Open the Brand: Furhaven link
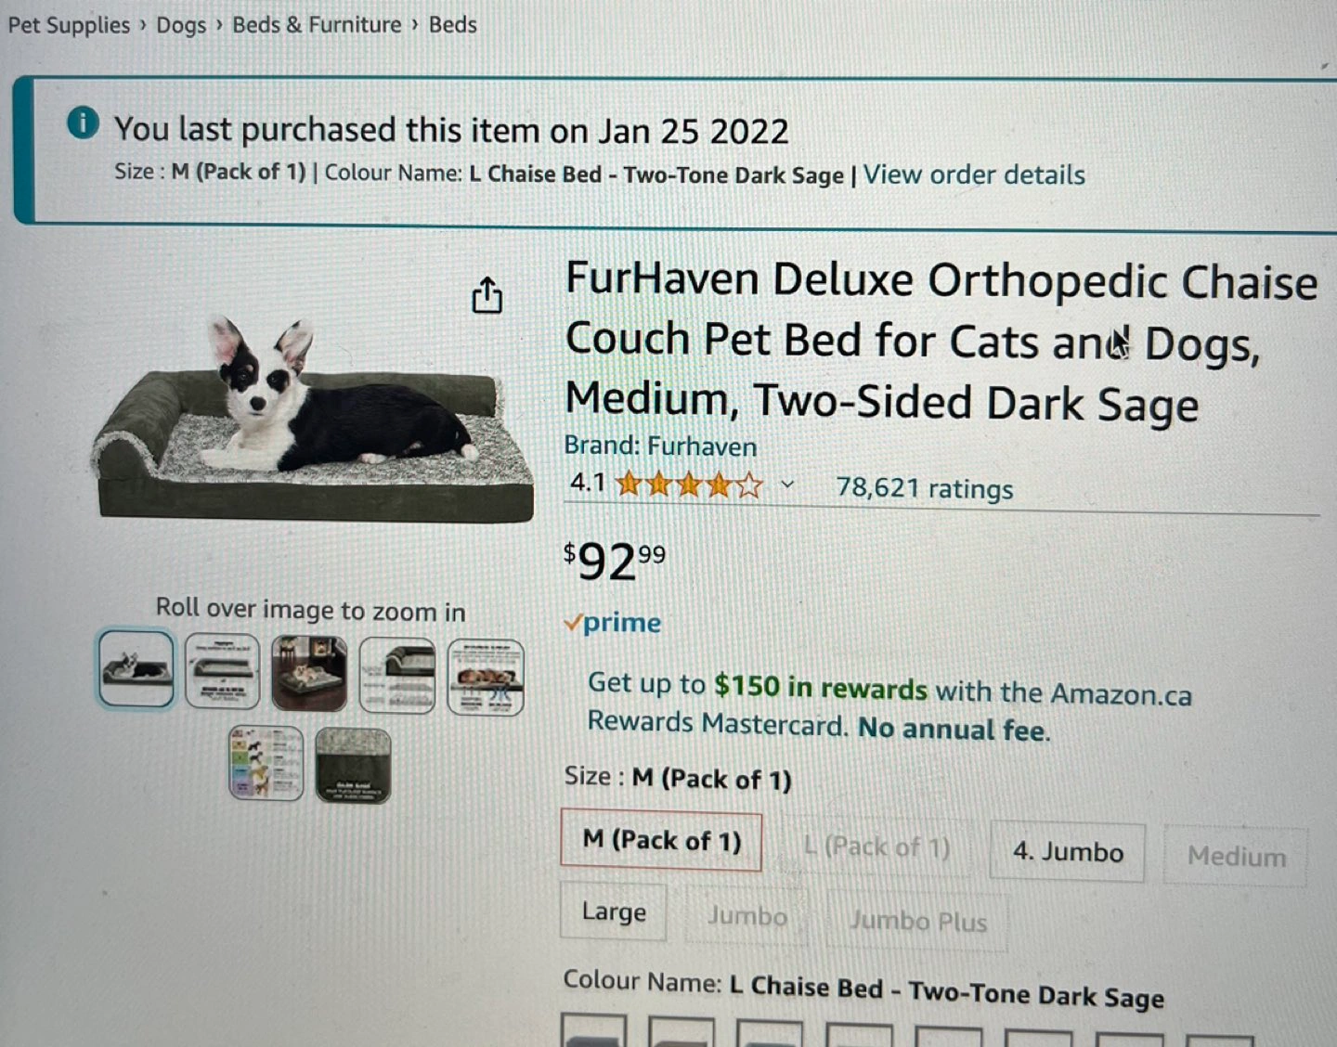 pos(660,446)
